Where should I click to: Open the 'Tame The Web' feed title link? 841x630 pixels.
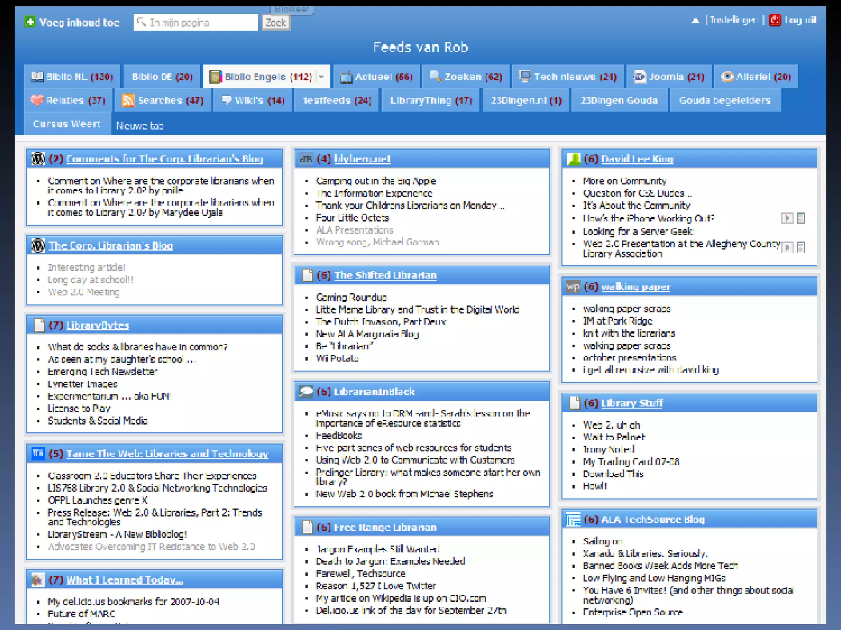[167, 454]
